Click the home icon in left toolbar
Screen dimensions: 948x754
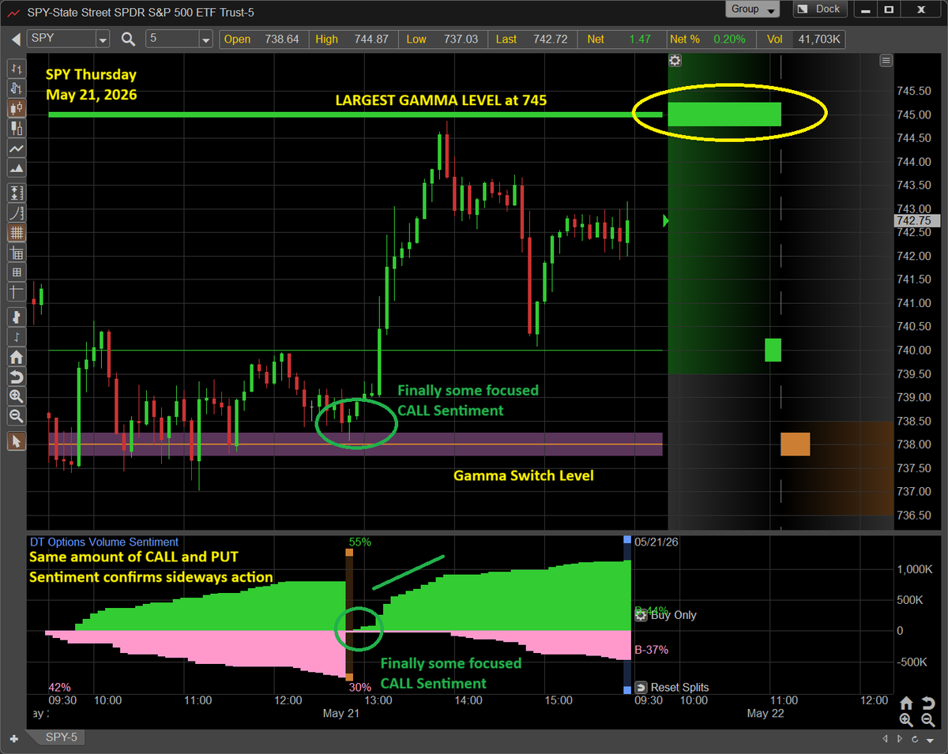(x=16, y=356)
